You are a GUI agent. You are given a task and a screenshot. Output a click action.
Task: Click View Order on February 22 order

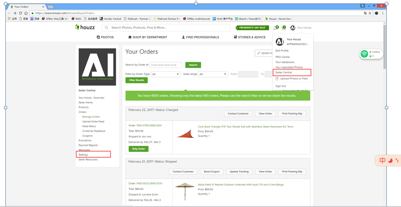[265, 114]
